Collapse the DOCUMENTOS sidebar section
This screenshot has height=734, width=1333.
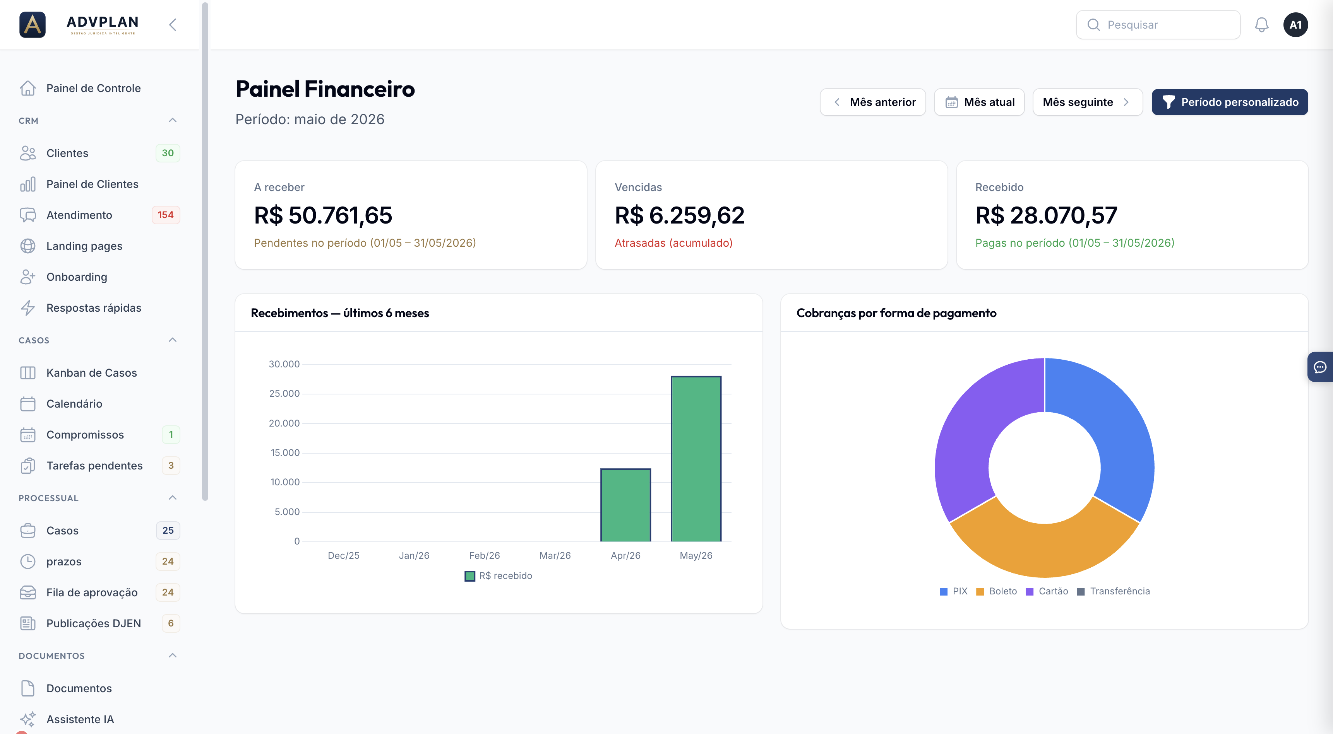point(173,655)
